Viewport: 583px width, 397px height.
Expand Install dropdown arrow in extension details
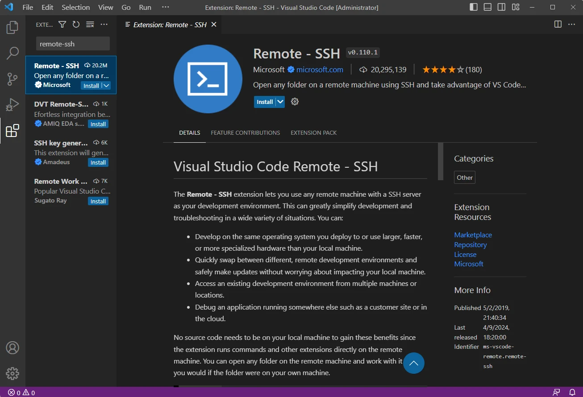point(280,102)
